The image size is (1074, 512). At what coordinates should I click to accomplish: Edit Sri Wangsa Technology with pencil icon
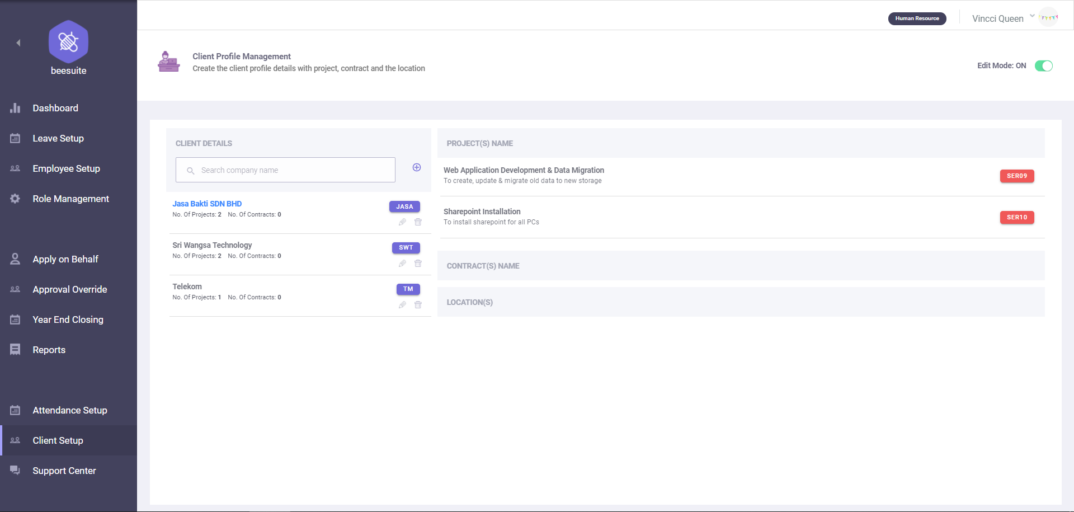coord(402,264)
